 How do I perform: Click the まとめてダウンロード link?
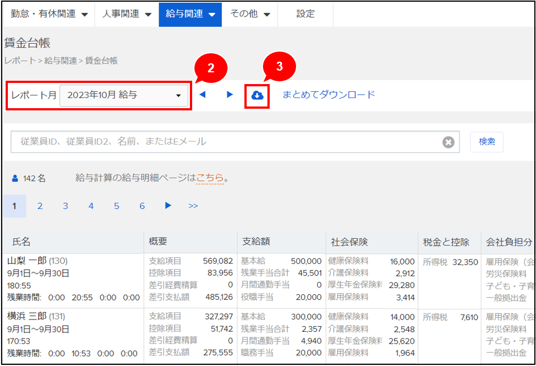tap(328, 95)
